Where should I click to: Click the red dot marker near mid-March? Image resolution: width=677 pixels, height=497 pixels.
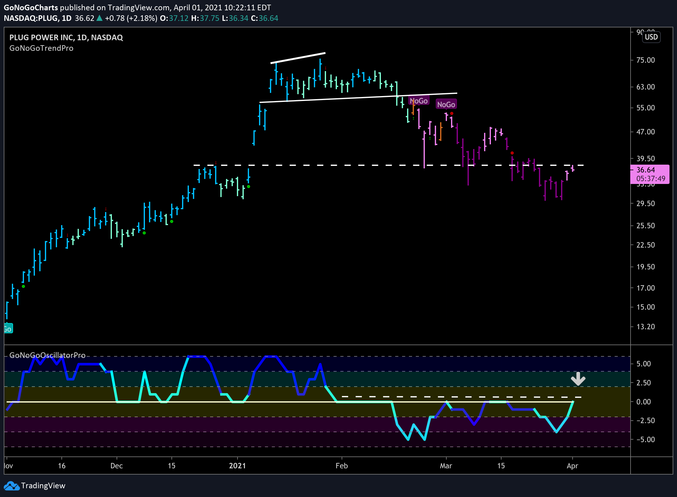[x=512, y=153]
